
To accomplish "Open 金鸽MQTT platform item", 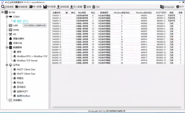I will pos(22,91).
